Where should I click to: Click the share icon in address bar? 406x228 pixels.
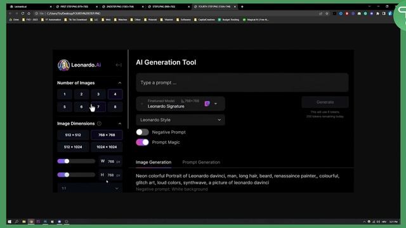(x=320, y=13)
